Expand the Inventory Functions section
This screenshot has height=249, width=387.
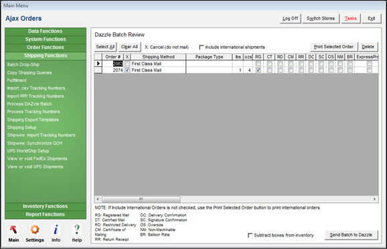click(x=46, y=206)
